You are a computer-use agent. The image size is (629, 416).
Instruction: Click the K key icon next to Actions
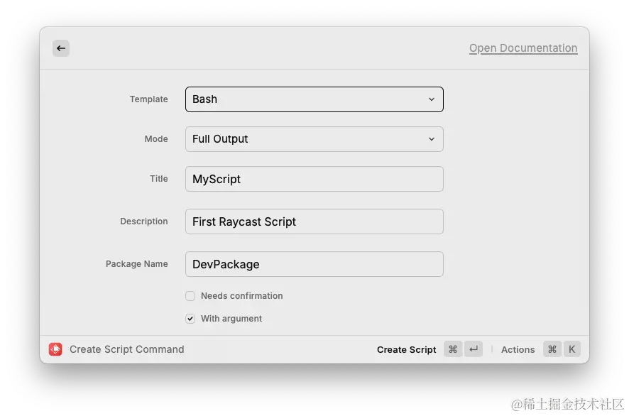tap(572, 349)
